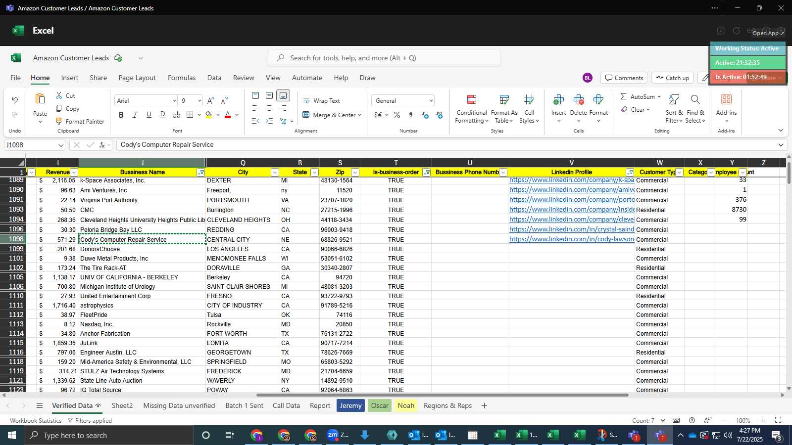792x445 pixels.
Task: Click the Sort & Filter icon
Action: 674,100
